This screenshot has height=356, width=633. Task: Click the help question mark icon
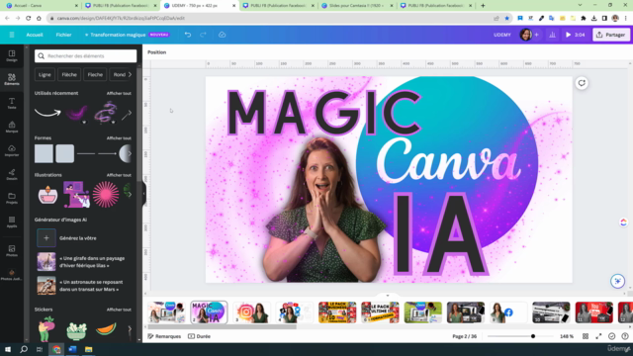[x=625, y=336]
